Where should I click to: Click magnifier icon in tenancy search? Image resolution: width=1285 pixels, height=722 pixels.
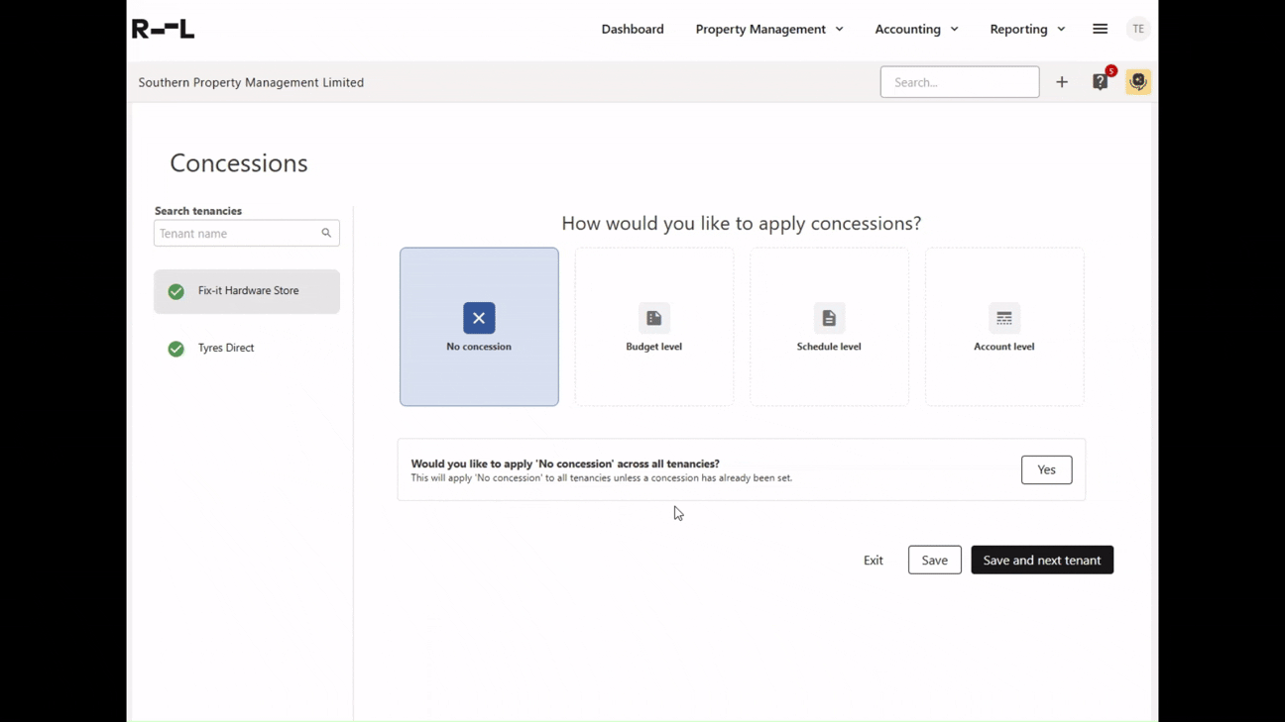point(326,234)
